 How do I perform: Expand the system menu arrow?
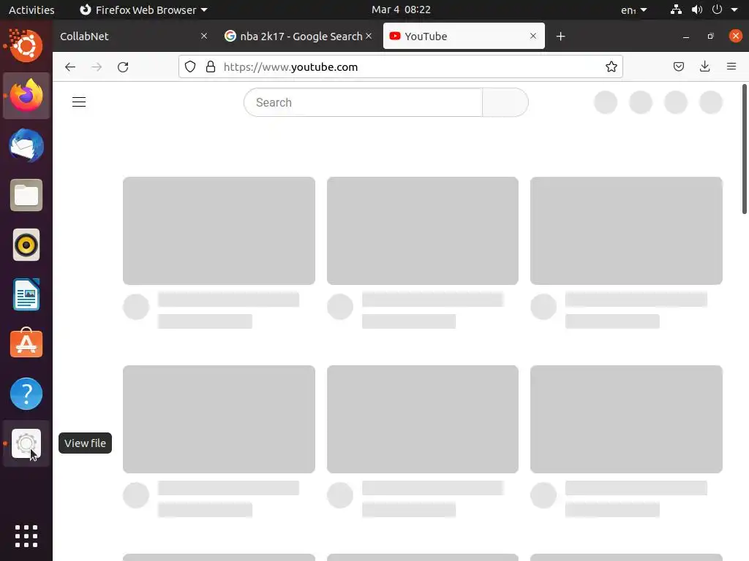734,9
